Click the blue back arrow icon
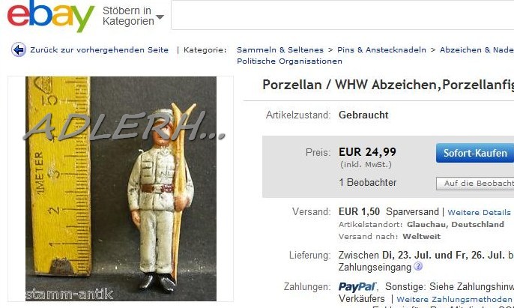The height and width of the screenshot is (308, 514). click(19, 50)
